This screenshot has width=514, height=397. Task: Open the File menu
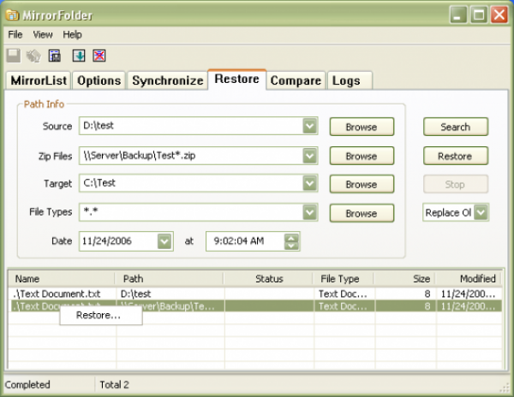tap(15, 34)
